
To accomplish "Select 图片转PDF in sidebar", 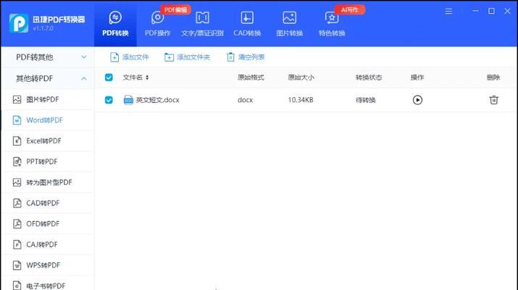I will click(48, 99).
